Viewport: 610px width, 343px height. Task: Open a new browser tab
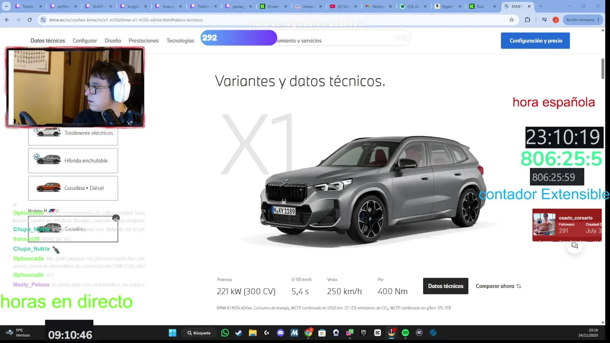pyautogui.click(x=540, y=6)
